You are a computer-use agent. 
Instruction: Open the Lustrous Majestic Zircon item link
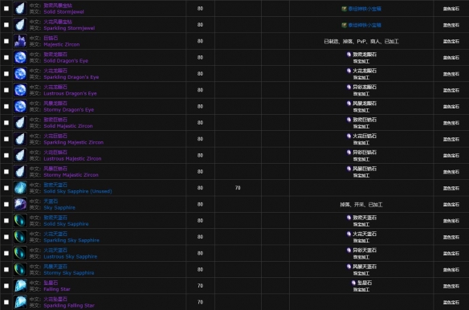pyautogui.click(x=72, y=158)
